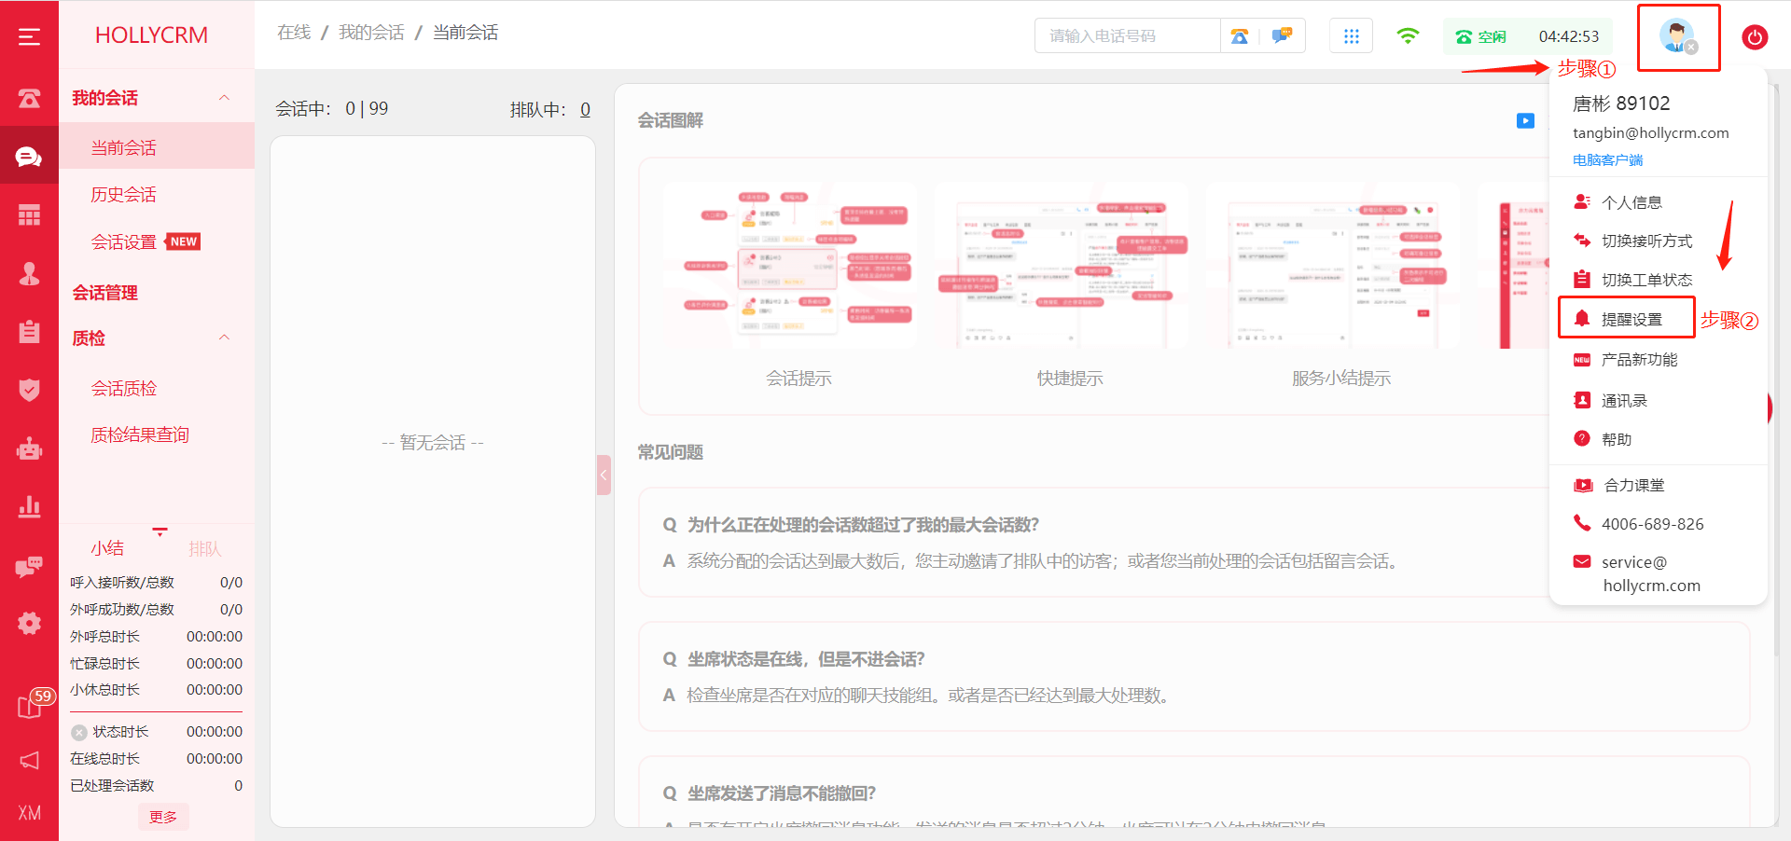Open the nine-dot apps grid icon
The width and height of the screenshot is (1791, 841).
tap(1351, 36)
